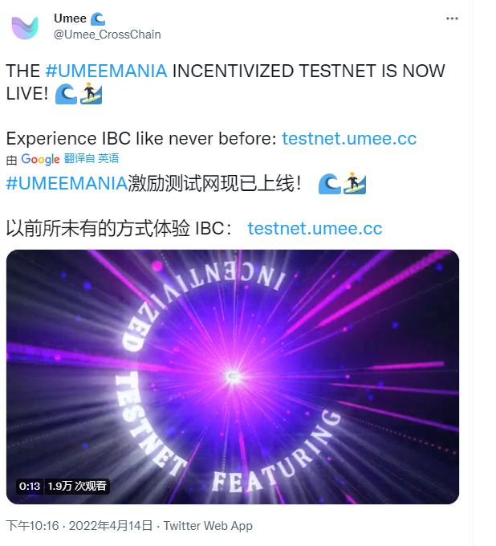Viewport: 496px width, 546px height.
Task: Click the 0:13 video duration badge
Action: tap(30, 486)
